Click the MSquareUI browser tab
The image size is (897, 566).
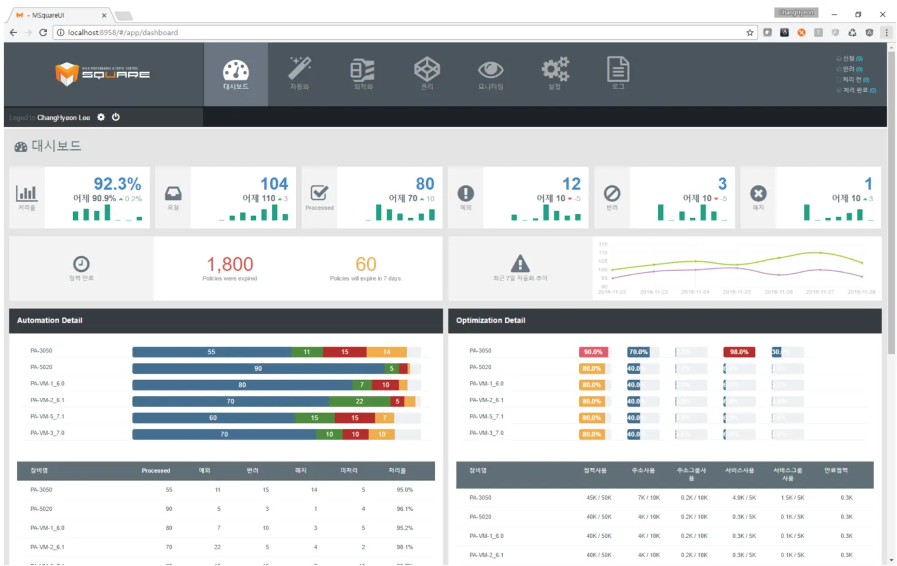click(60, 15)
